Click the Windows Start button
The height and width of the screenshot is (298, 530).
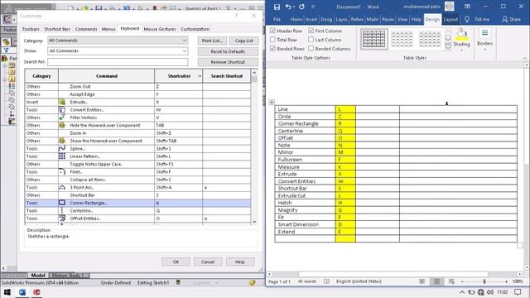[7, 292]
